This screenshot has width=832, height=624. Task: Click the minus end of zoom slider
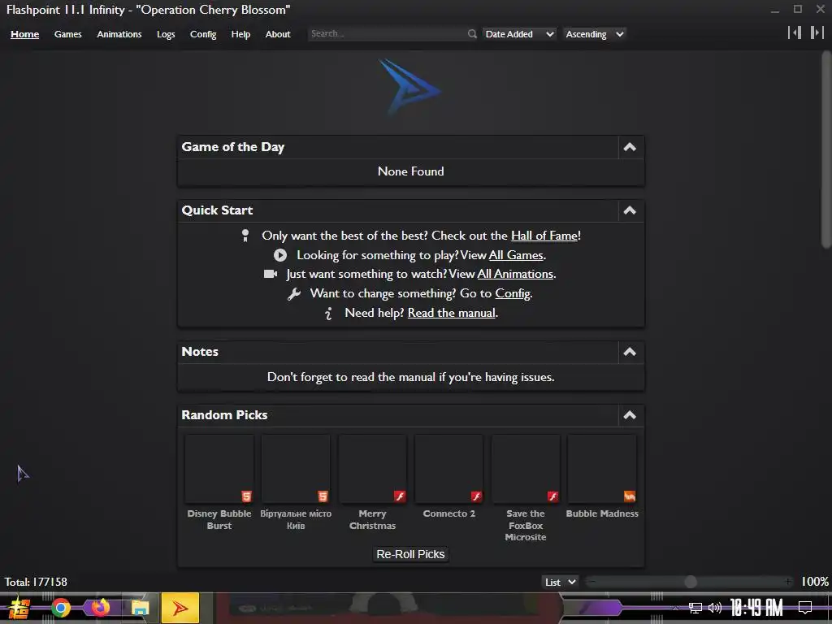tap(591, 582)
